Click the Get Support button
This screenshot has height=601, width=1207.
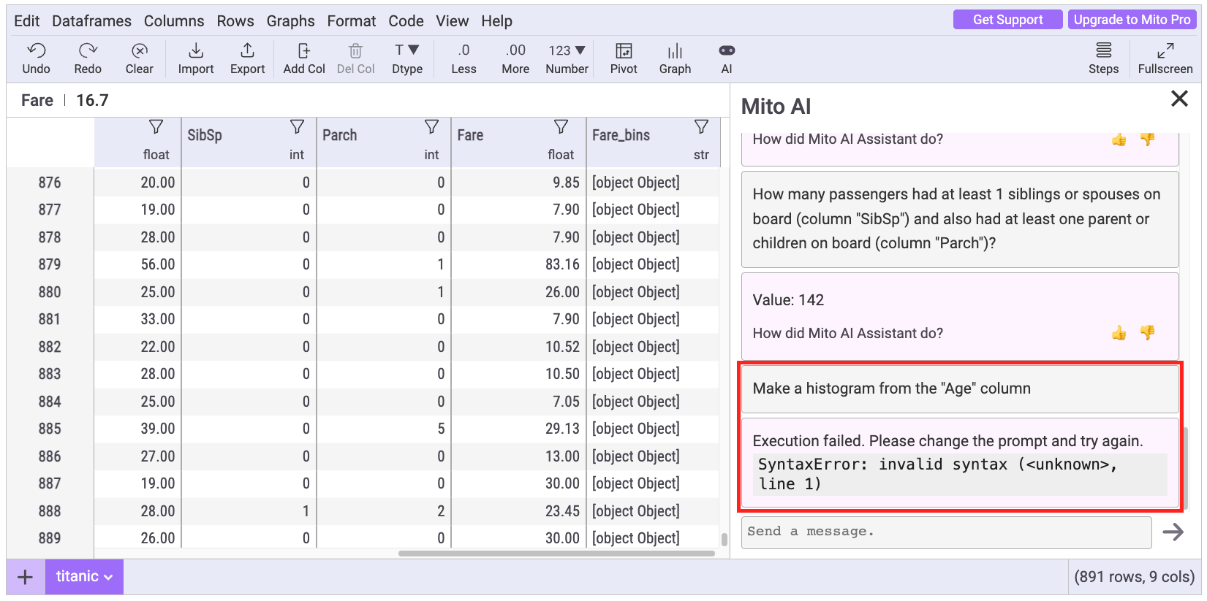click(x=1007, y=20)
